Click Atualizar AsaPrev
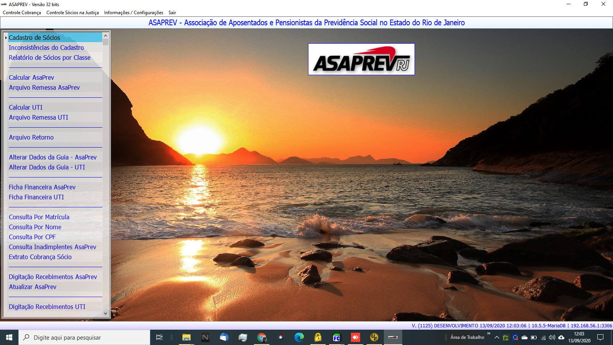Screen dimensions: 613x345 coord(55,287)
